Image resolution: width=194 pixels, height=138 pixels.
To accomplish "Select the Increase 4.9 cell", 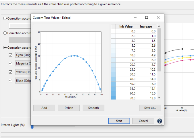I will (146, 55).
